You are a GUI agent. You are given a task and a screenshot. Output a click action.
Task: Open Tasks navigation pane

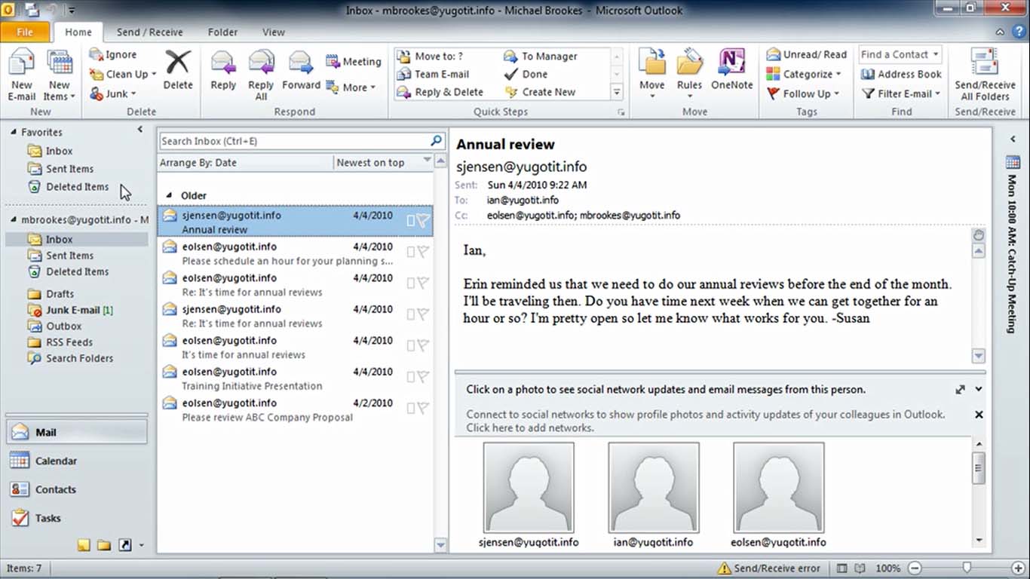(76, 518)
